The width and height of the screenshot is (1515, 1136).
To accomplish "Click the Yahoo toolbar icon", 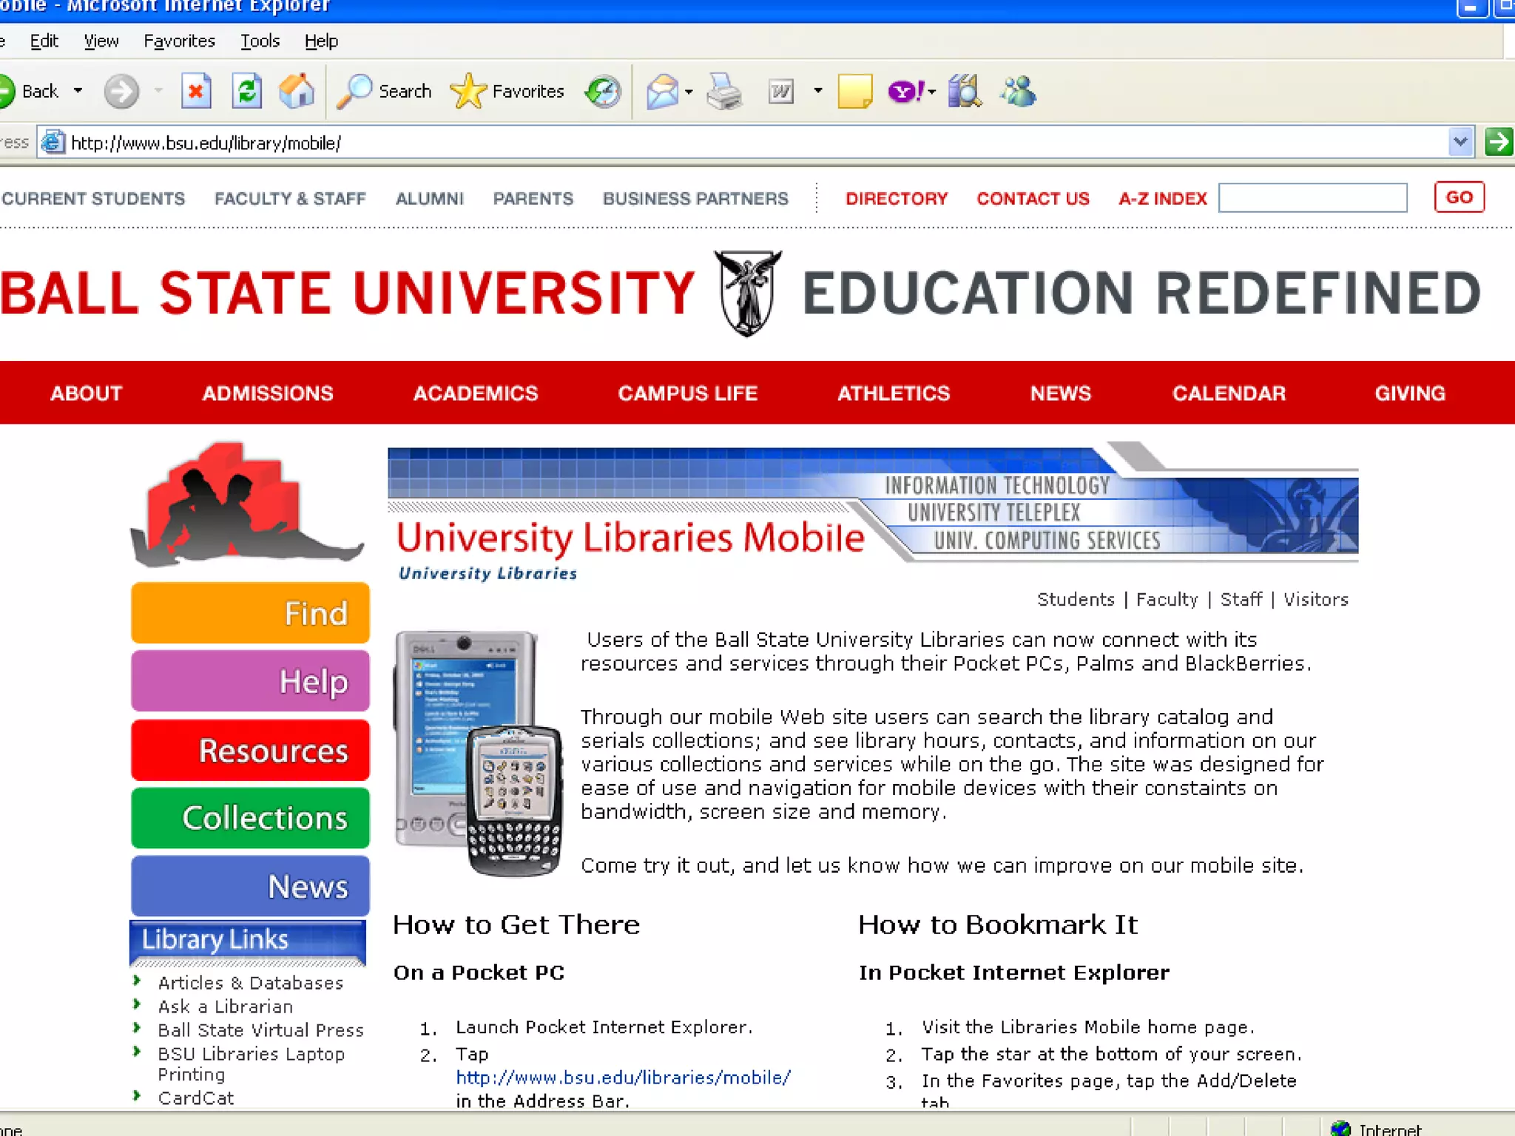I will coord(905,92).
